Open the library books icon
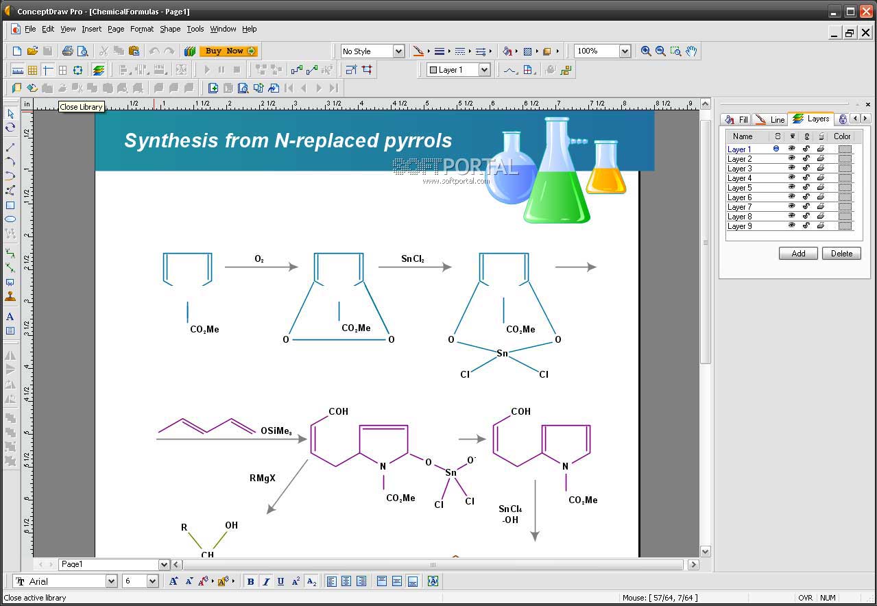 (x=190, y=51)
